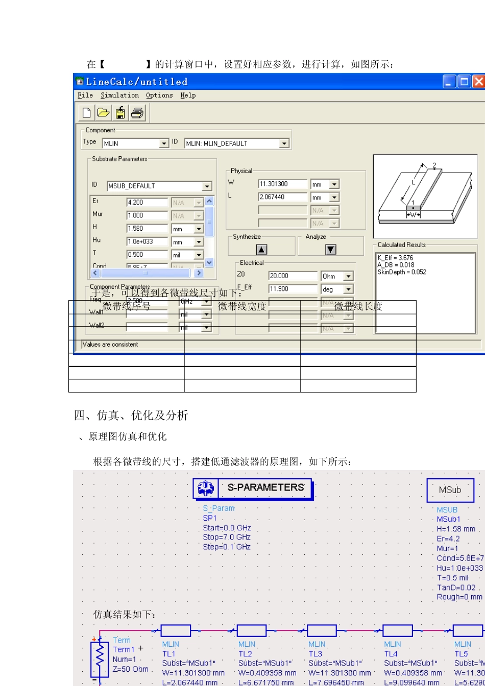This screenshot has width=485, height=686.
Task: Click the '微带线宽度' table header
Action: point(242,306)
